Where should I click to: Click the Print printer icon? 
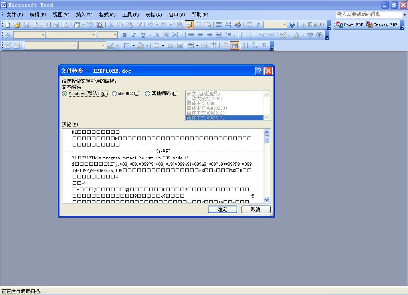pyautogui.click(x=56, y=25)
